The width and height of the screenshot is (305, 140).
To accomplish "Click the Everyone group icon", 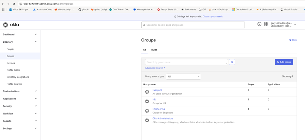I will [x=147, y=92].
